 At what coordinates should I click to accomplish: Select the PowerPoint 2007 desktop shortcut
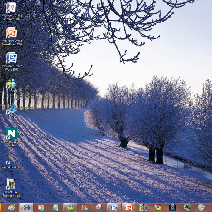(12, 32)
